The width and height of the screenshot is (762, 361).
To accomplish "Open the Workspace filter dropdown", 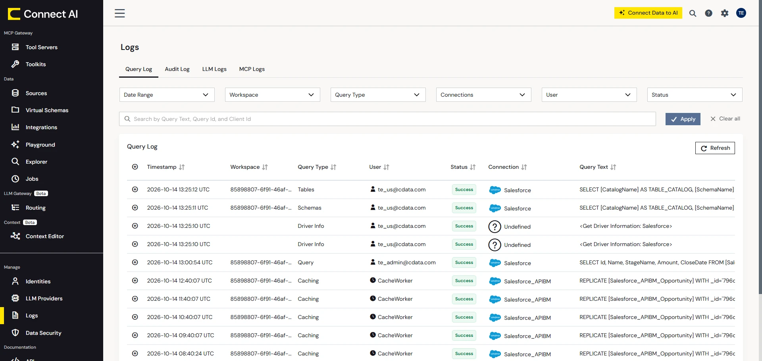I will coord(272,95).
